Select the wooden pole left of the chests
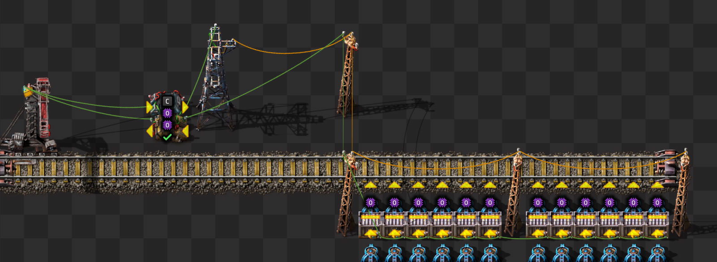717x262 pixels. click(347, 194)
